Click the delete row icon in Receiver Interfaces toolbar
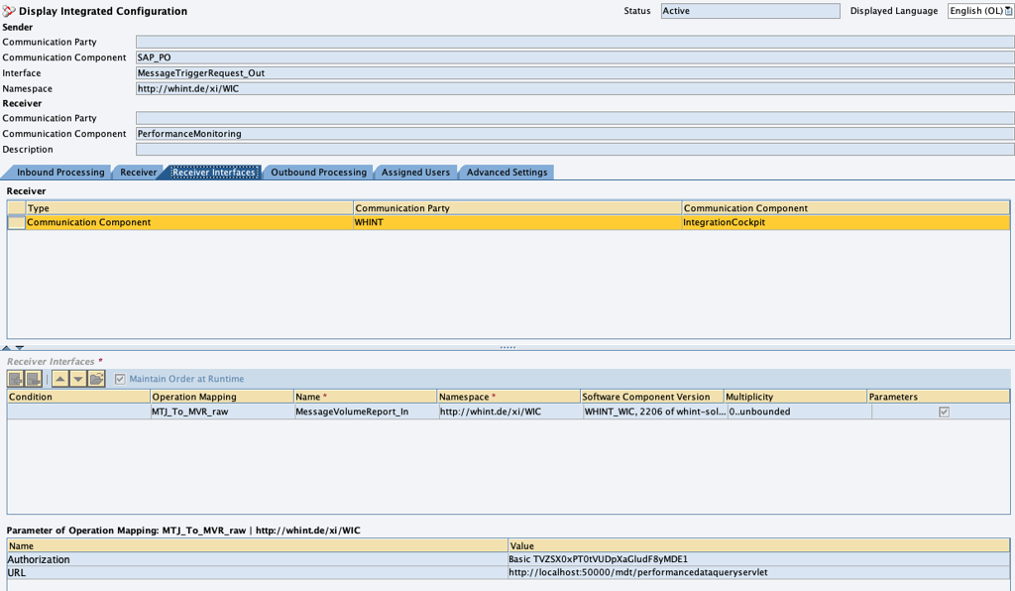Screen dimensions: 1015x591 pyautogui.click(x=34, y=379)
